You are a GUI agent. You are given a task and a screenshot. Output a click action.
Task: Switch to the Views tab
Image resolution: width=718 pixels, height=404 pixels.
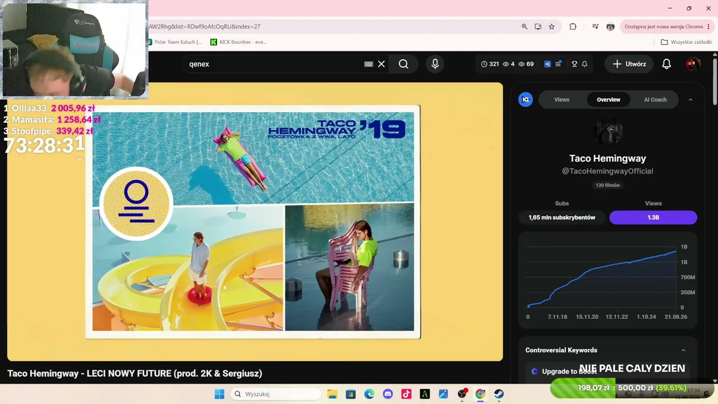561,100
